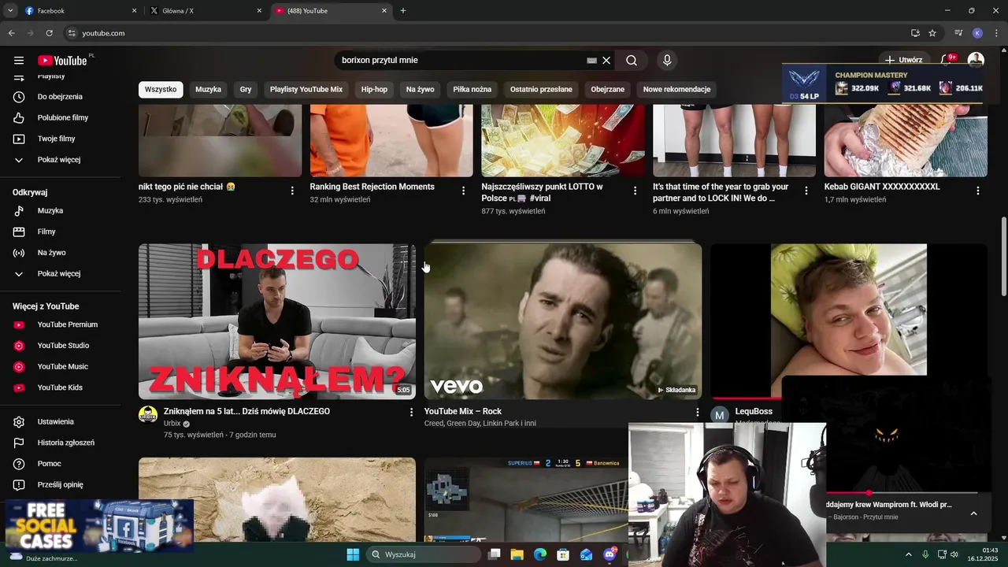Bookmark this page with star icon
Image resolution: width=1008 pixels, height=567 pixels.
[932, 33]
